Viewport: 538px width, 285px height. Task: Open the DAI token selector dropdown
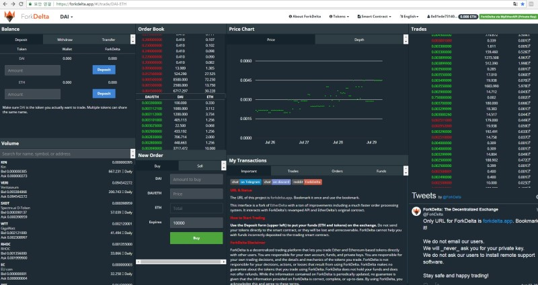coord(66,17)
